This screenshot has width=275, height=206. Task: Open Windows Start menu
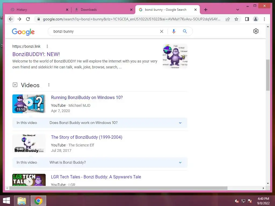click(6, 201)
